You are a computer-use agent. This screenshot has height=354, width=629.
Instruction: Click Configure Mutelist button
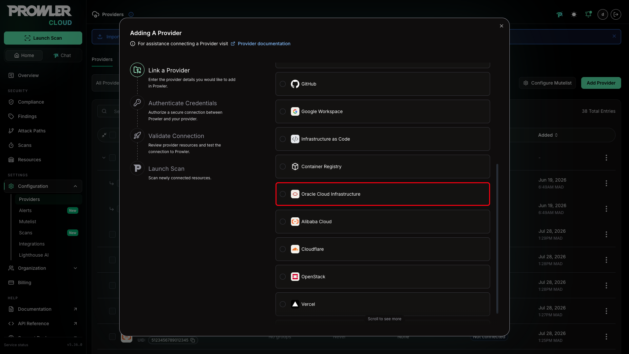tap(547, 83)
